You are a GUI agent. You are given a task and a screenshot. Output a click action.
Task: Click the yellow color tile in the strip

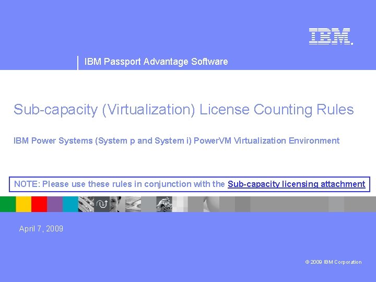point(23,204)
